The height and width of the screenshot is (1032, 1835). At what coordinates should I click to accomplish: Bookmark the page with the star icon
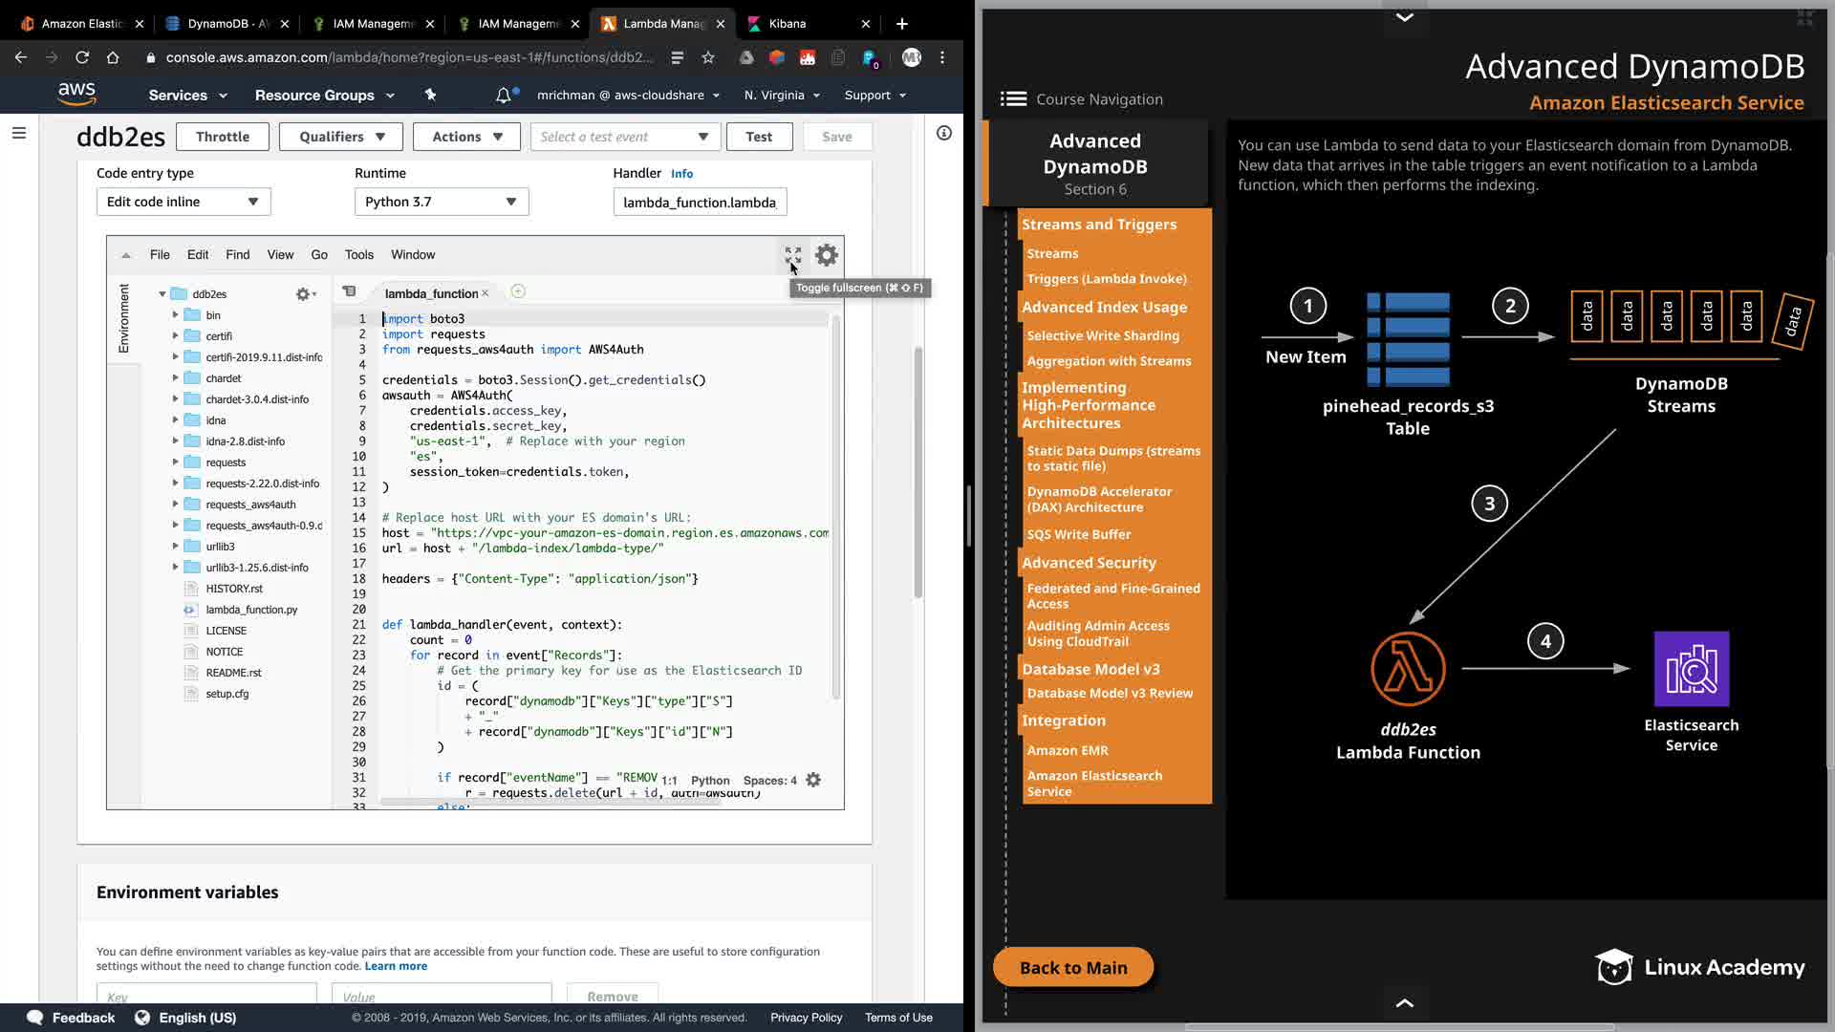pyautogui.click(x=708, y=57)
